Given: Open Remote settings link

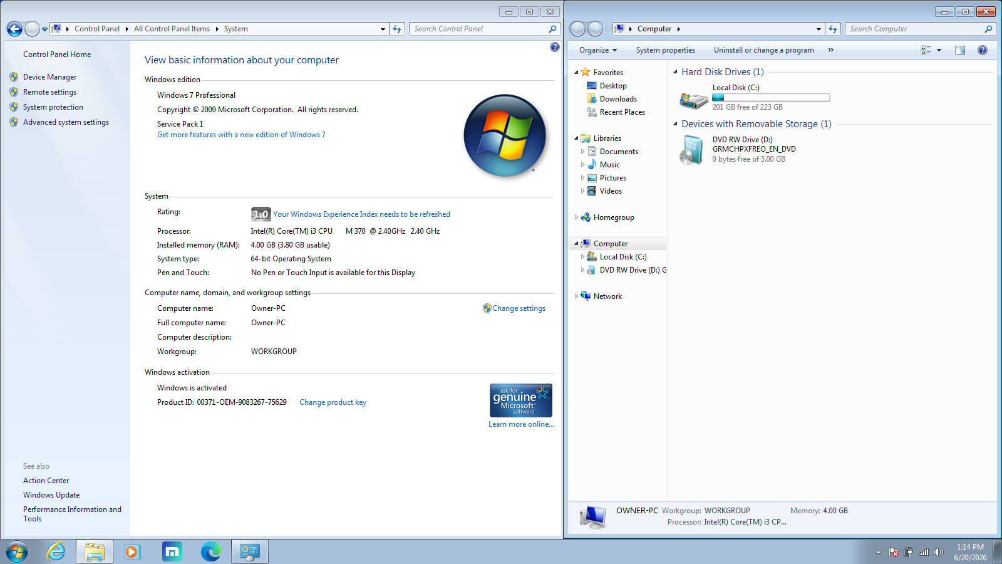Looking at the screenshot, I should pos(49,92).
